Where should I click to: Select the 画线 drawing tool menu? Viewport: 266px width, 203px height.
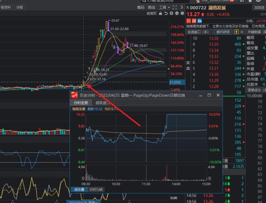(151, 7)
